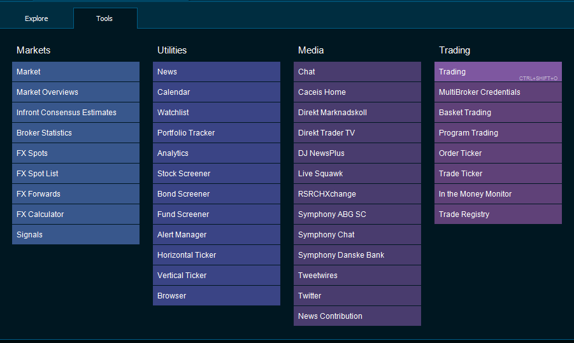The height and width of the screenshot is (343, 574).
Task: Open Symphony Danske Bank
Action: pyautogui.click(x=357, y=255)
